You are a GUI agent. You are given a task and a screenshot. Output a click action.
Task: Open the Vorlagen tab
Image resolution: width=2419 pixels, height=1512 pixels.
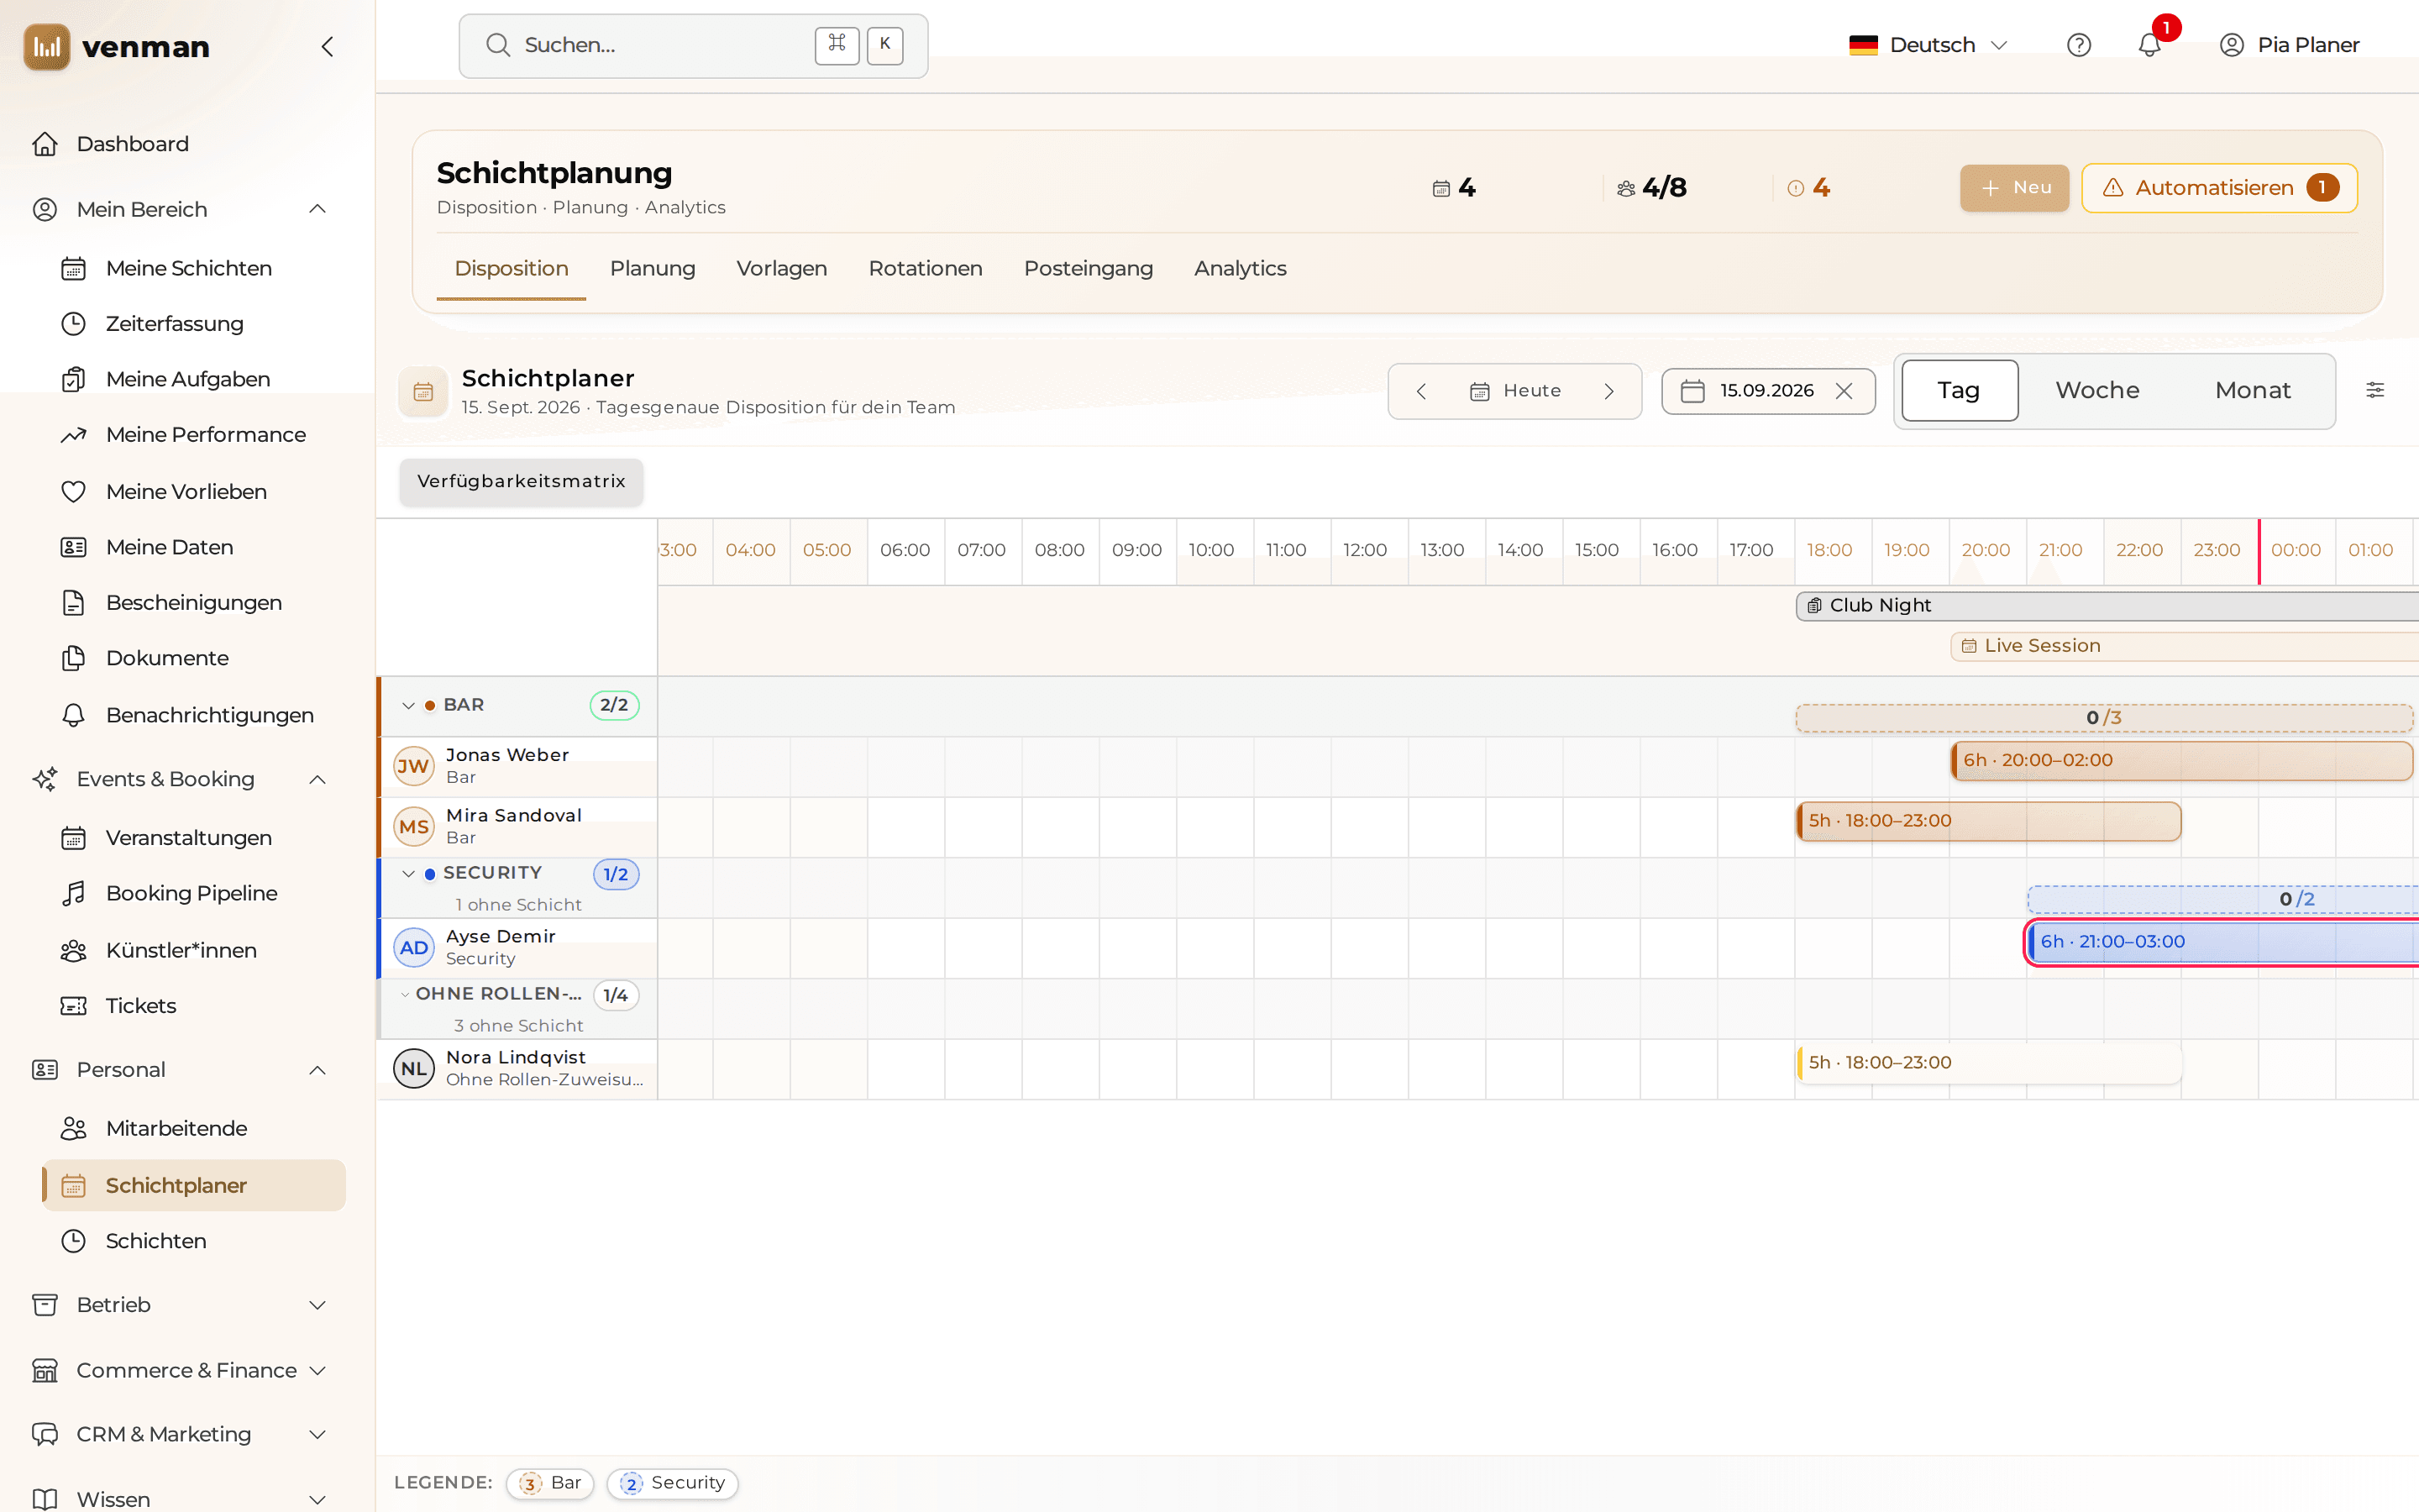click(x=782, y=268)
